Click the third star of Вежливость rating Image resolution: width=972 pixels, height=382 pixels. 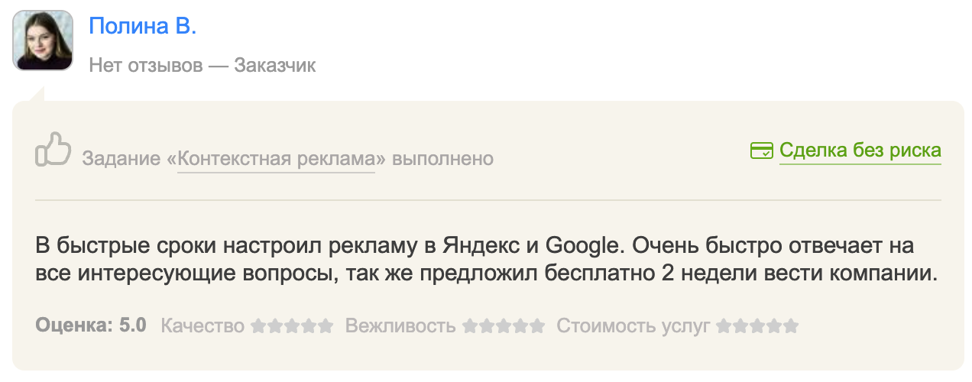point(504,326)
